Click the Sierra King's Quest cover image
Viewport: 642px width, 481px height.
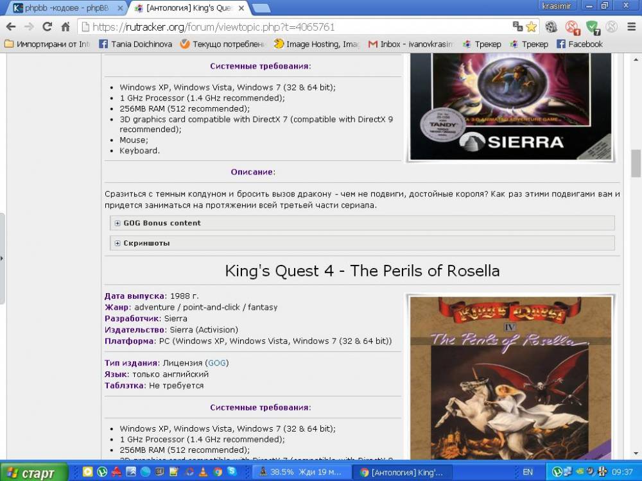point(510,106)
